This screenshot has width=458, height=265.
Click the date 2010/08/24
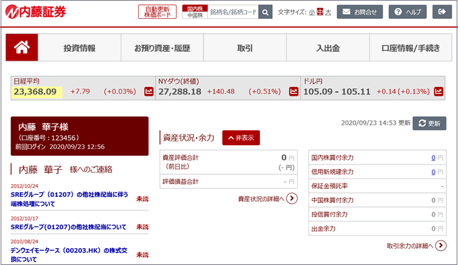tap(24, 241)
